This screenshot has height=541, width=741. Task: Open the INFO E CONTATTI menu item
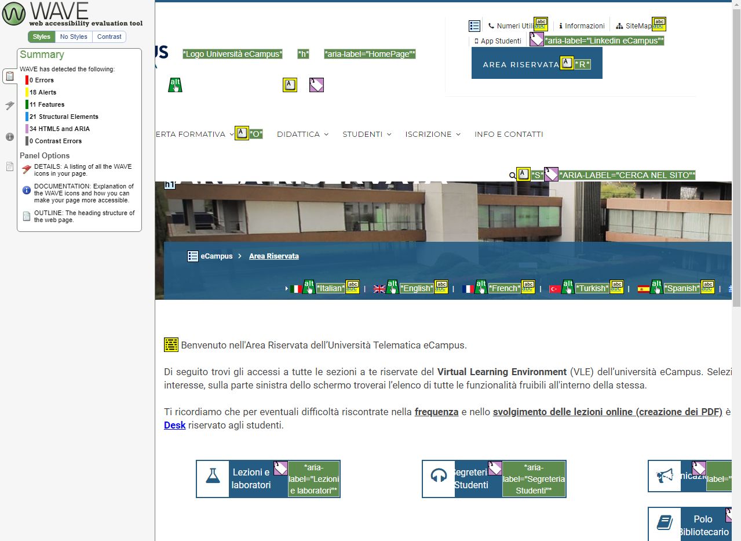pos(509,134)
